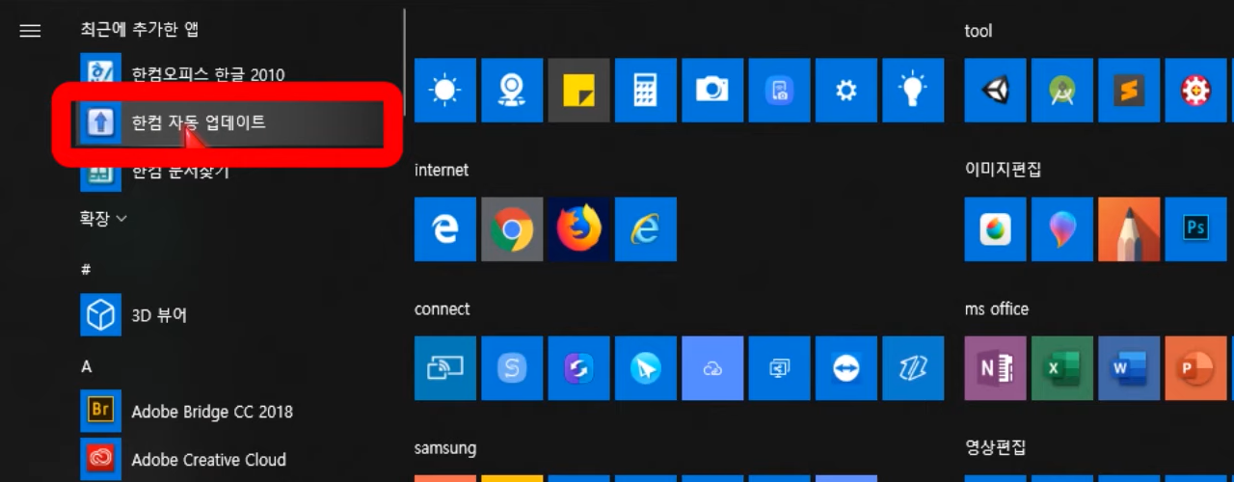Screen dimensions: 1234x482
Task: Open the yellow Sticky Notes tile
Action: (x=578, y=91)
